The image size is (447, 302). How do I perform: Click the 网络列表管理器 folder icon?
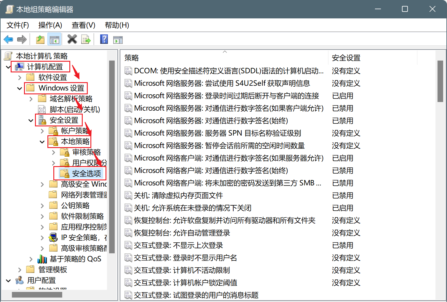tap(53, 195)
